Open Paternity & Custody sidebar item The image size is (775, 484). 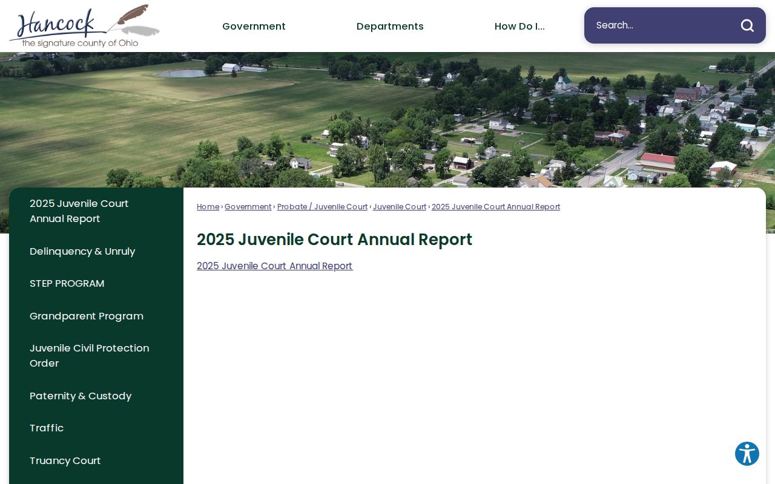(x=96, y=396)
